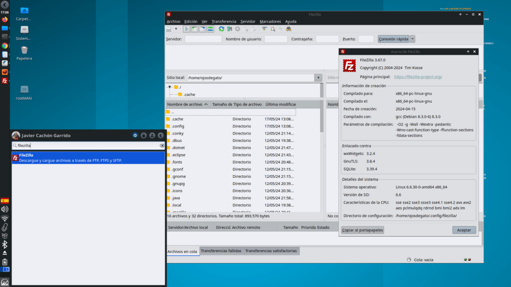Toggle local directory tree toolbar icon

coord(195,29)
